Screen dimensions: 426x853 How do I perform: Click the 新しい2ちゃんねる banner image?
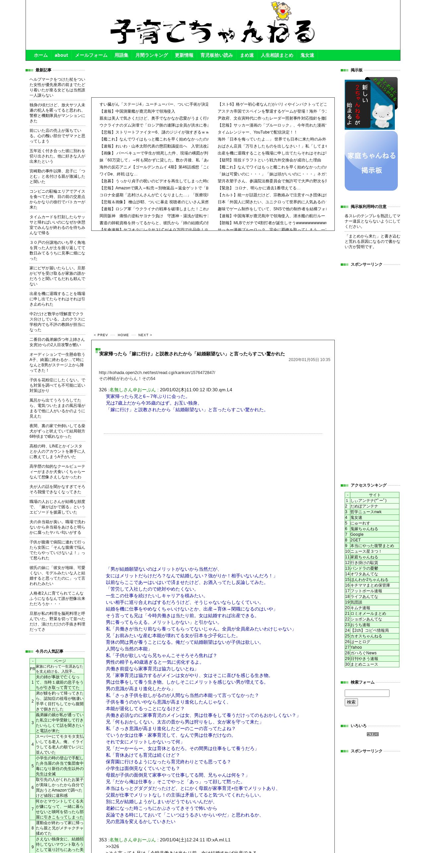371,103
